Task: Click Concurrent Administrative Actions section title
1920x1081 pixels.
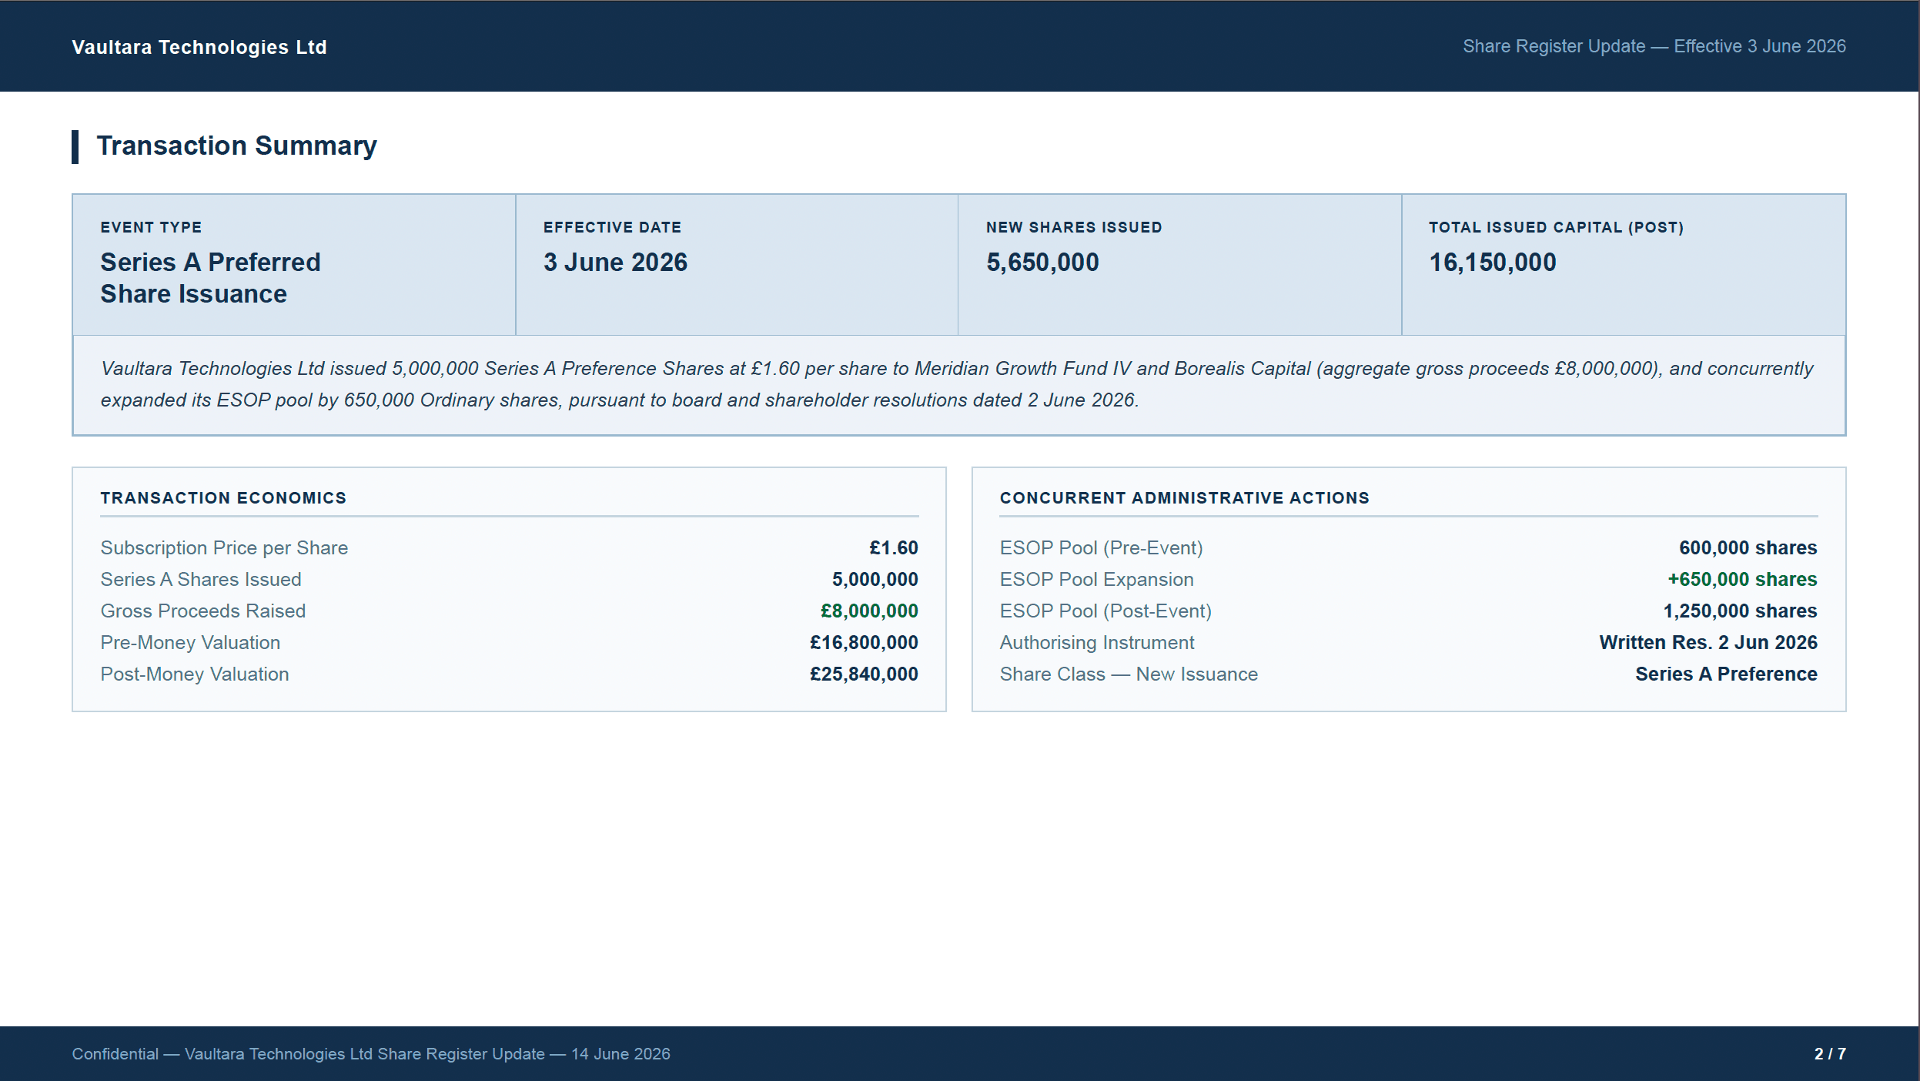Action: point(1184,498)
